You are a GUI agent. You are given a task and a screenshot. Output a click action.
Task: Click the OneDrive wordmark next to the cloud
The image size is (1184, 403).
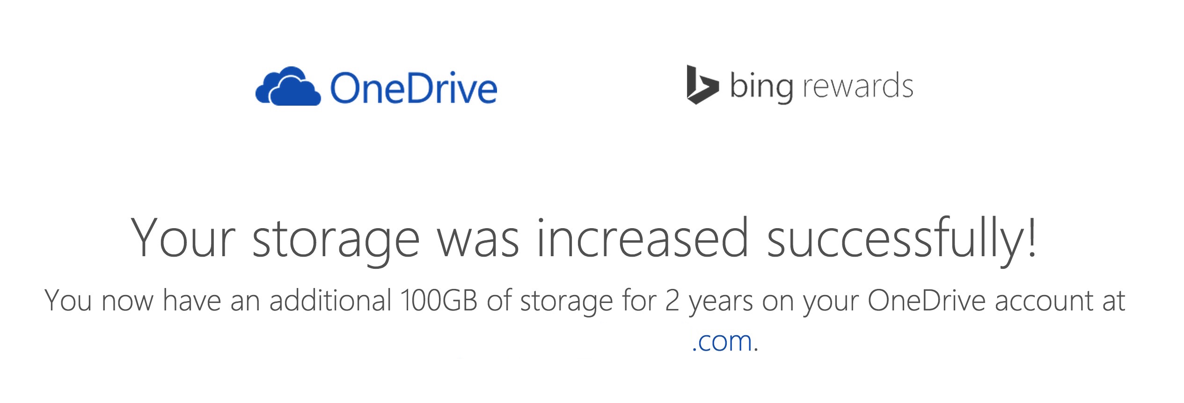414,87
